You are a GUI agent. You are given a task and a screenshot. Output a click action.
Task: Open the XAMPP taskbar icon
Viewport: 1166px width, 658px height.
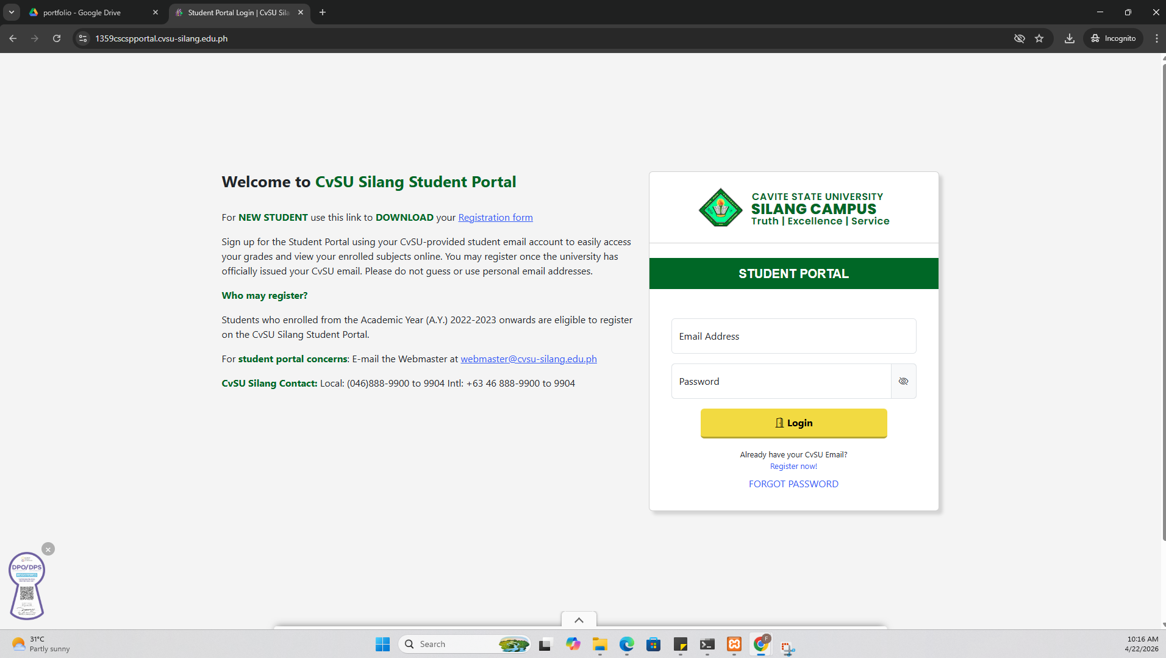(x=734, y=644)
